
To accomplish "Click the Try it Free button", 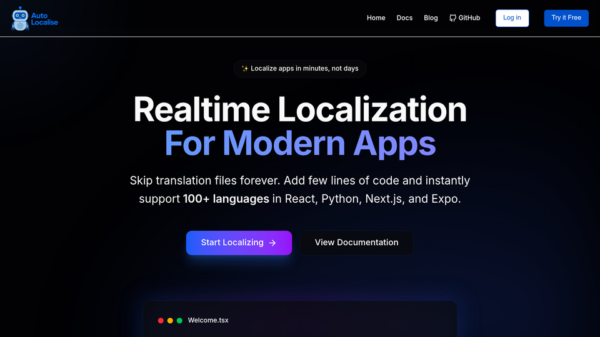I will point(566,18).
